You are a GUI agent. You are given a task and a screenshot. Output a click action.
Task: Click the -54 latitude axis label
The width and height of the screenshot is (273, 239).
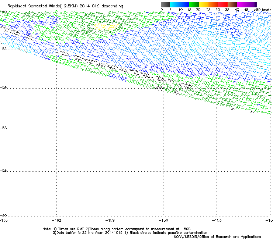[3, 87]
